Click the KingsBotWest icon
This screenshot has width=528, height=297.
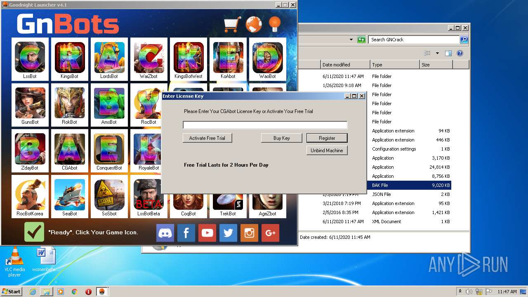(188, 59)
